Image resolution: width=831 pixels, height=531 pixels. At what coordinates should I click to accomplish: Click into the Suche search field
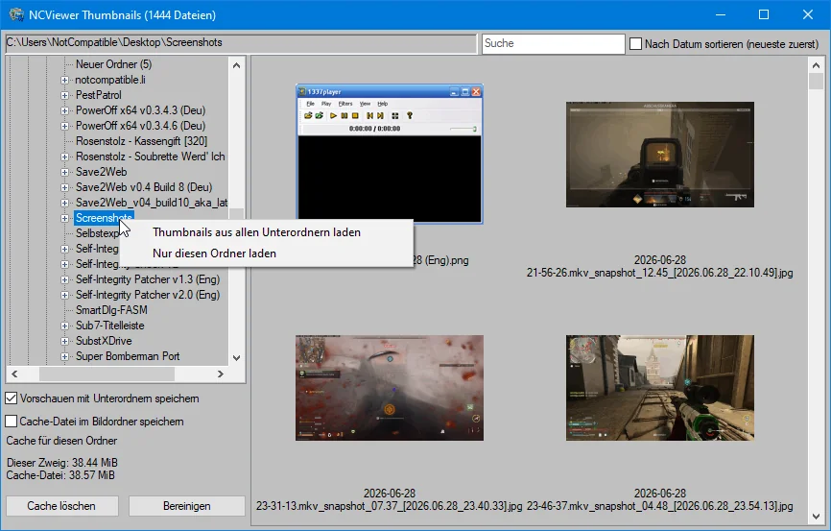(554, 43)
